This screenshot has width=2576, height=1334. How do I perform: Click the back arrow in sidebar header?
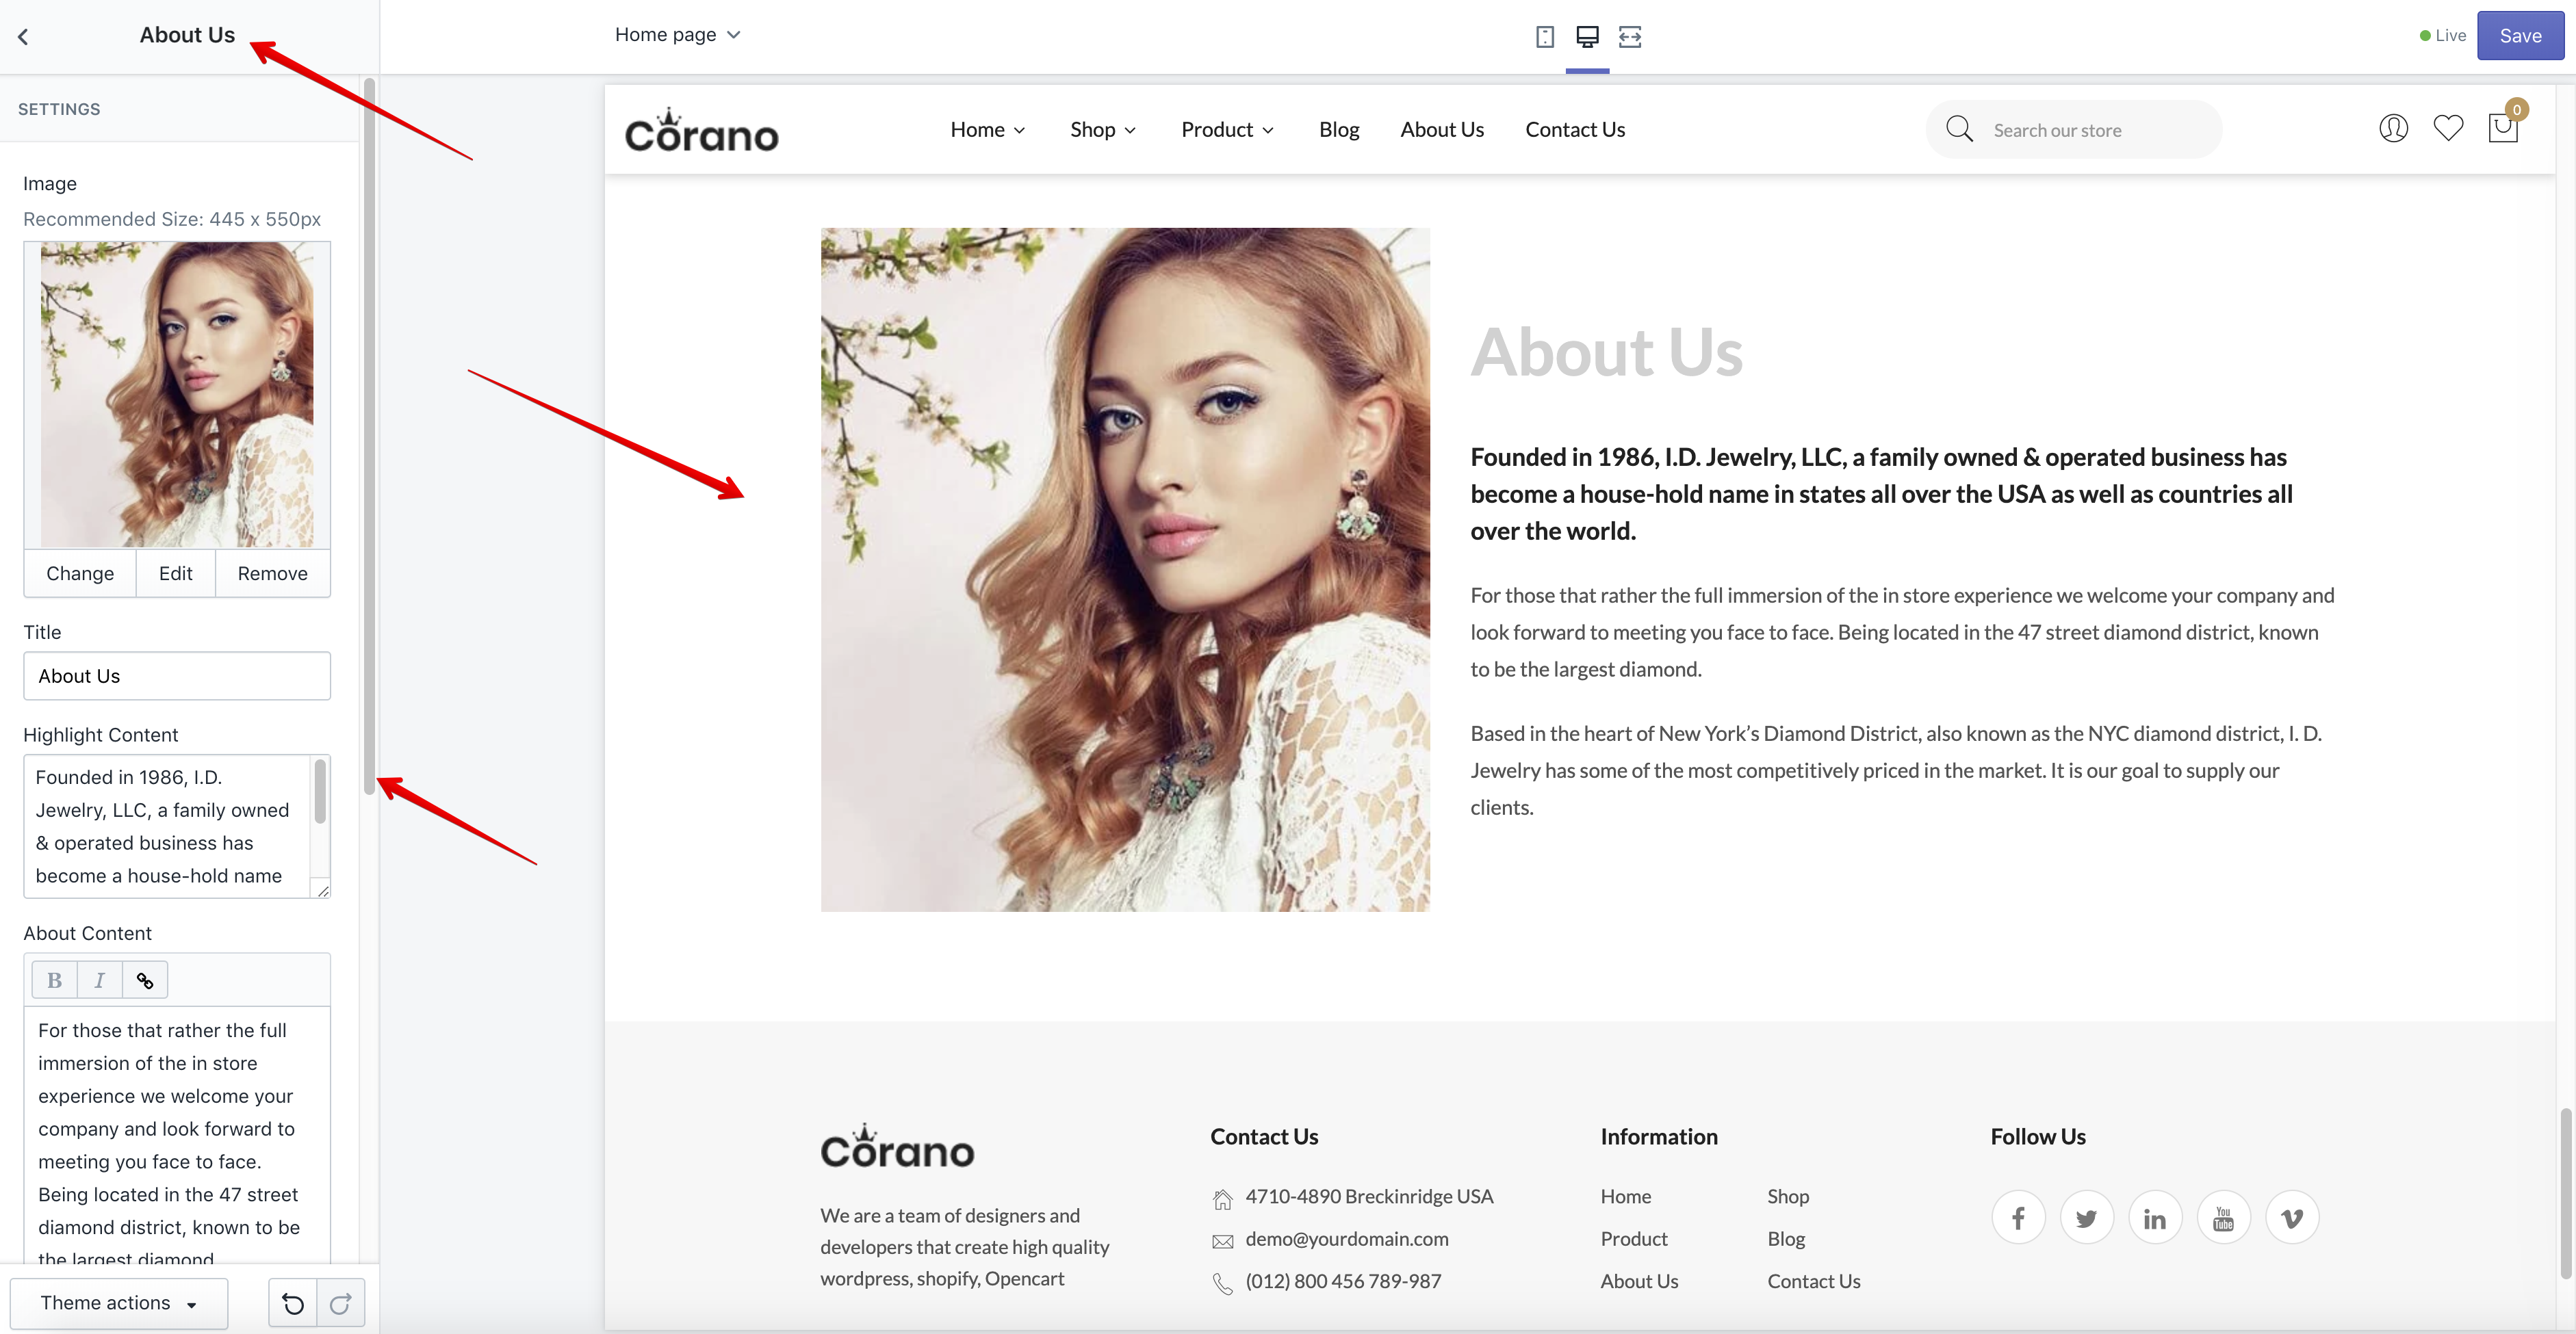tap(23, 37)
